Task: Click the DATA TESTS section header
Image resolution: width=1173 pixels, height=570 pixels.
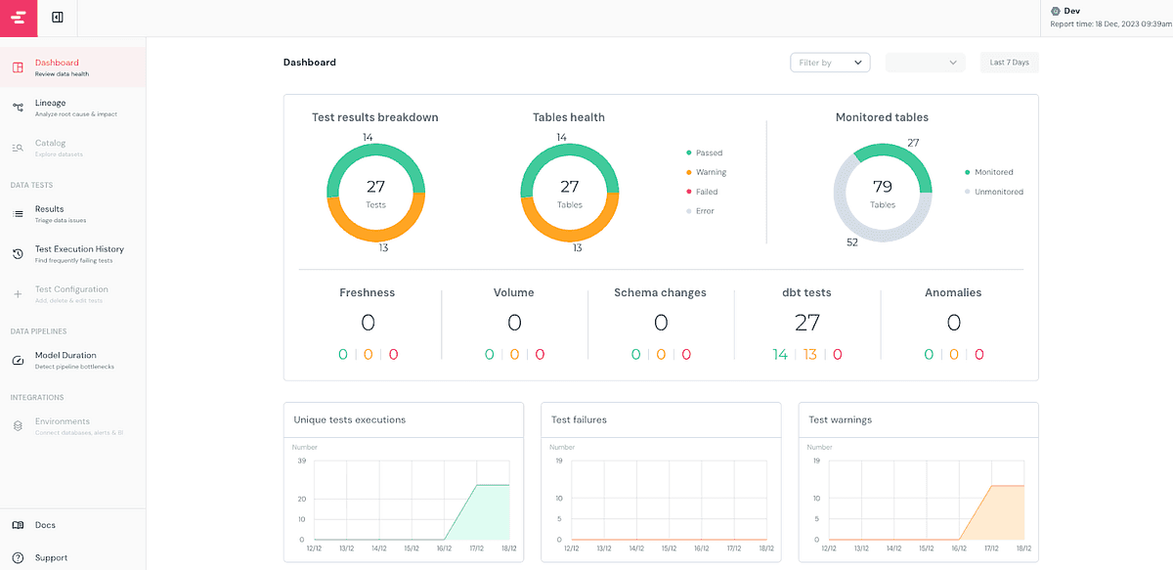Action: [31, 185]
